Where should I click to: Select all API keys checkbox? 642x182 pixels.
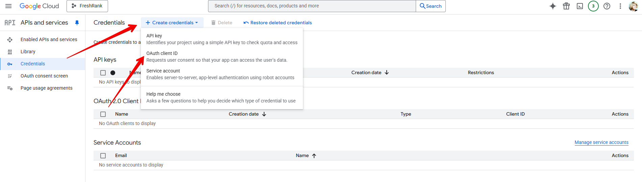[x=103, y=73]
